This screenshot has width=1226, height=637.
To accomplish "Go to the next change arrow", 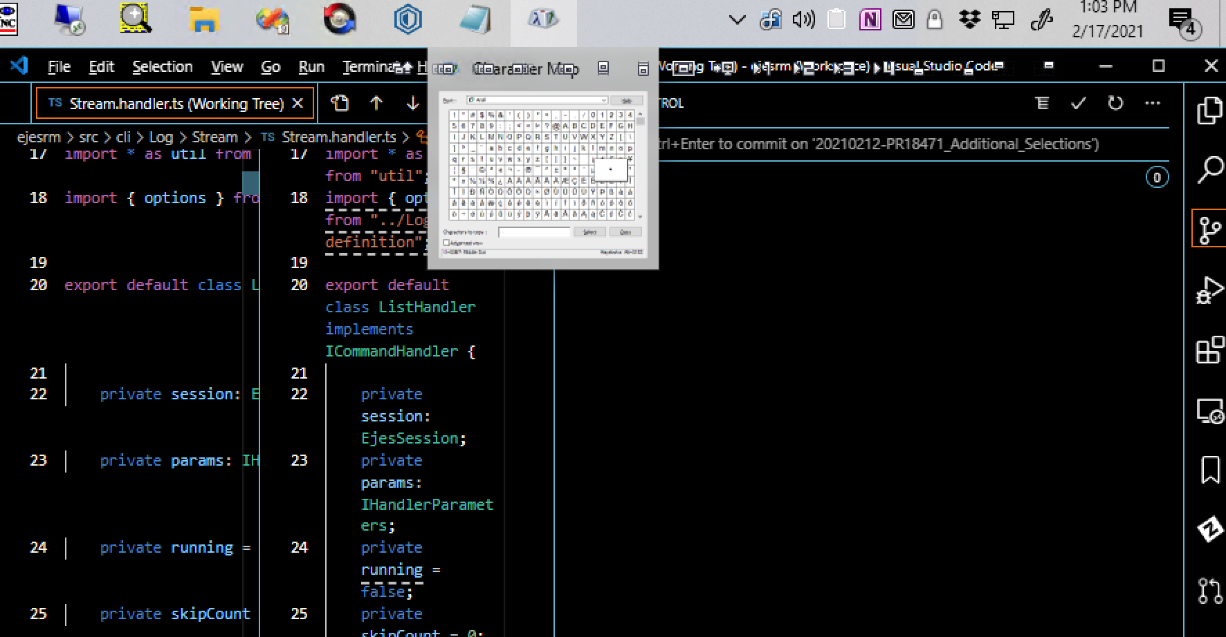I will tap(412, 104).
